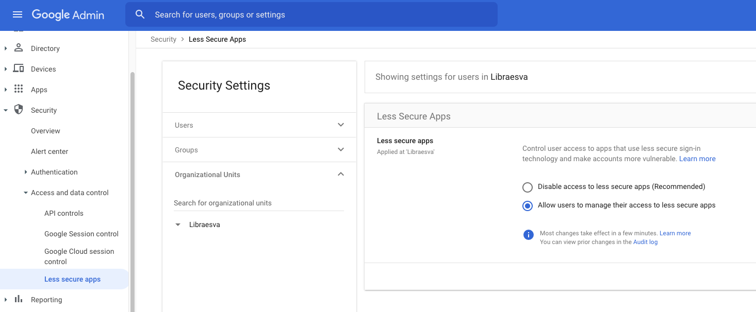Click Applied at 'Libraesva' text
This screenshot has width=756, height=312.
[406, 152]
